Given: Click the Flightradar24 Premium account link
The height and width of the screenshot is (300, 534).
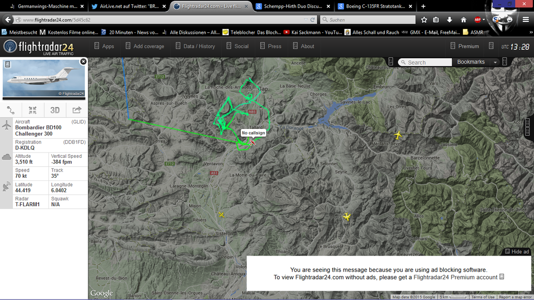Looking at the screenshot, I should (x=455, y=277).
